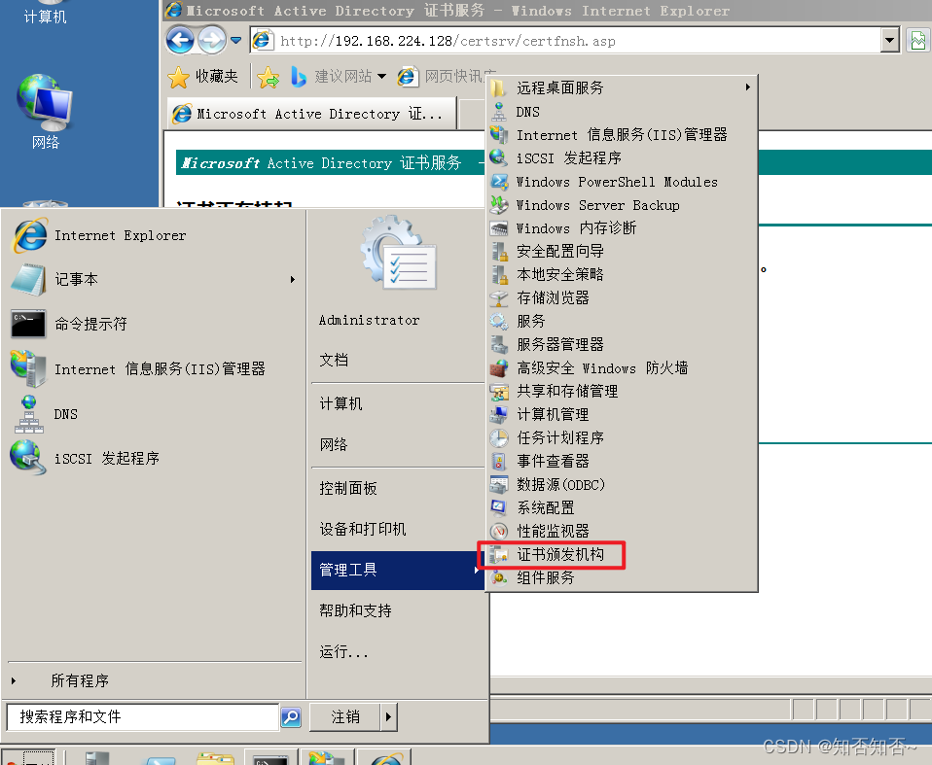932x765 pixels.
Task: Open the 事件查看器 tool
Action: (x=551, y=461)
